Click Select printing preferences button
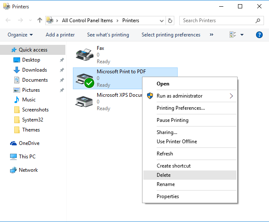The image size is (269, 222). 171,35
